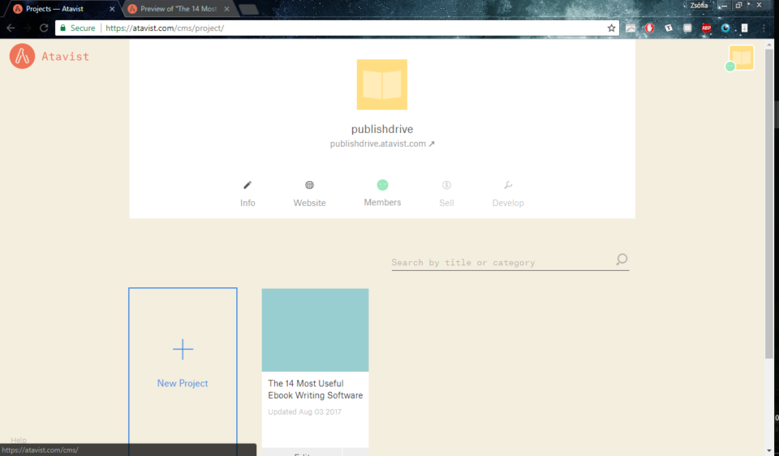Click the plus icon for New Project
The height and width of the screenshot is (456, 779).
click(x=183, y=349)
